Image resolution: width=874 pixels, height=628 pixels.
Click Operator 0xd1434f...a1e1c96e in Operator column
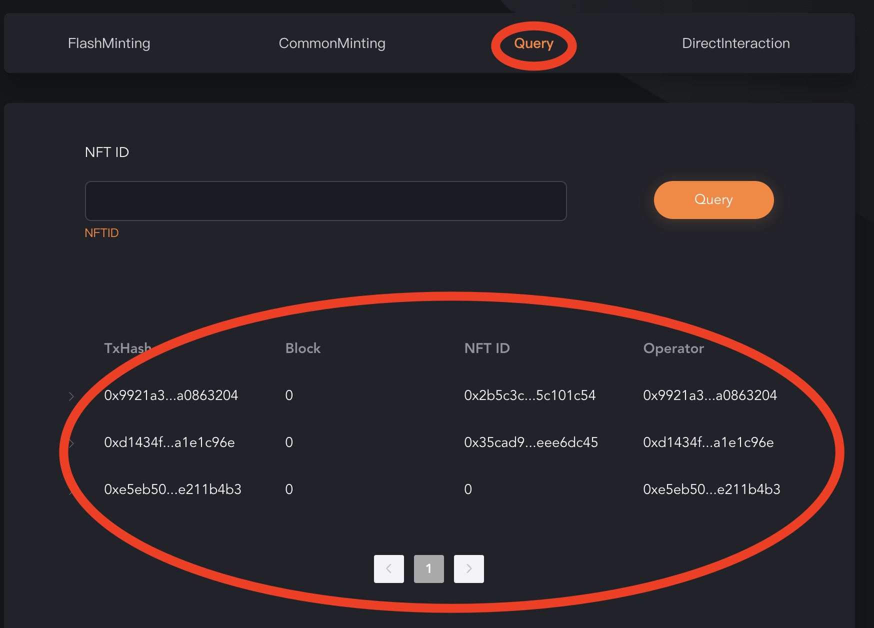[708, 442]
